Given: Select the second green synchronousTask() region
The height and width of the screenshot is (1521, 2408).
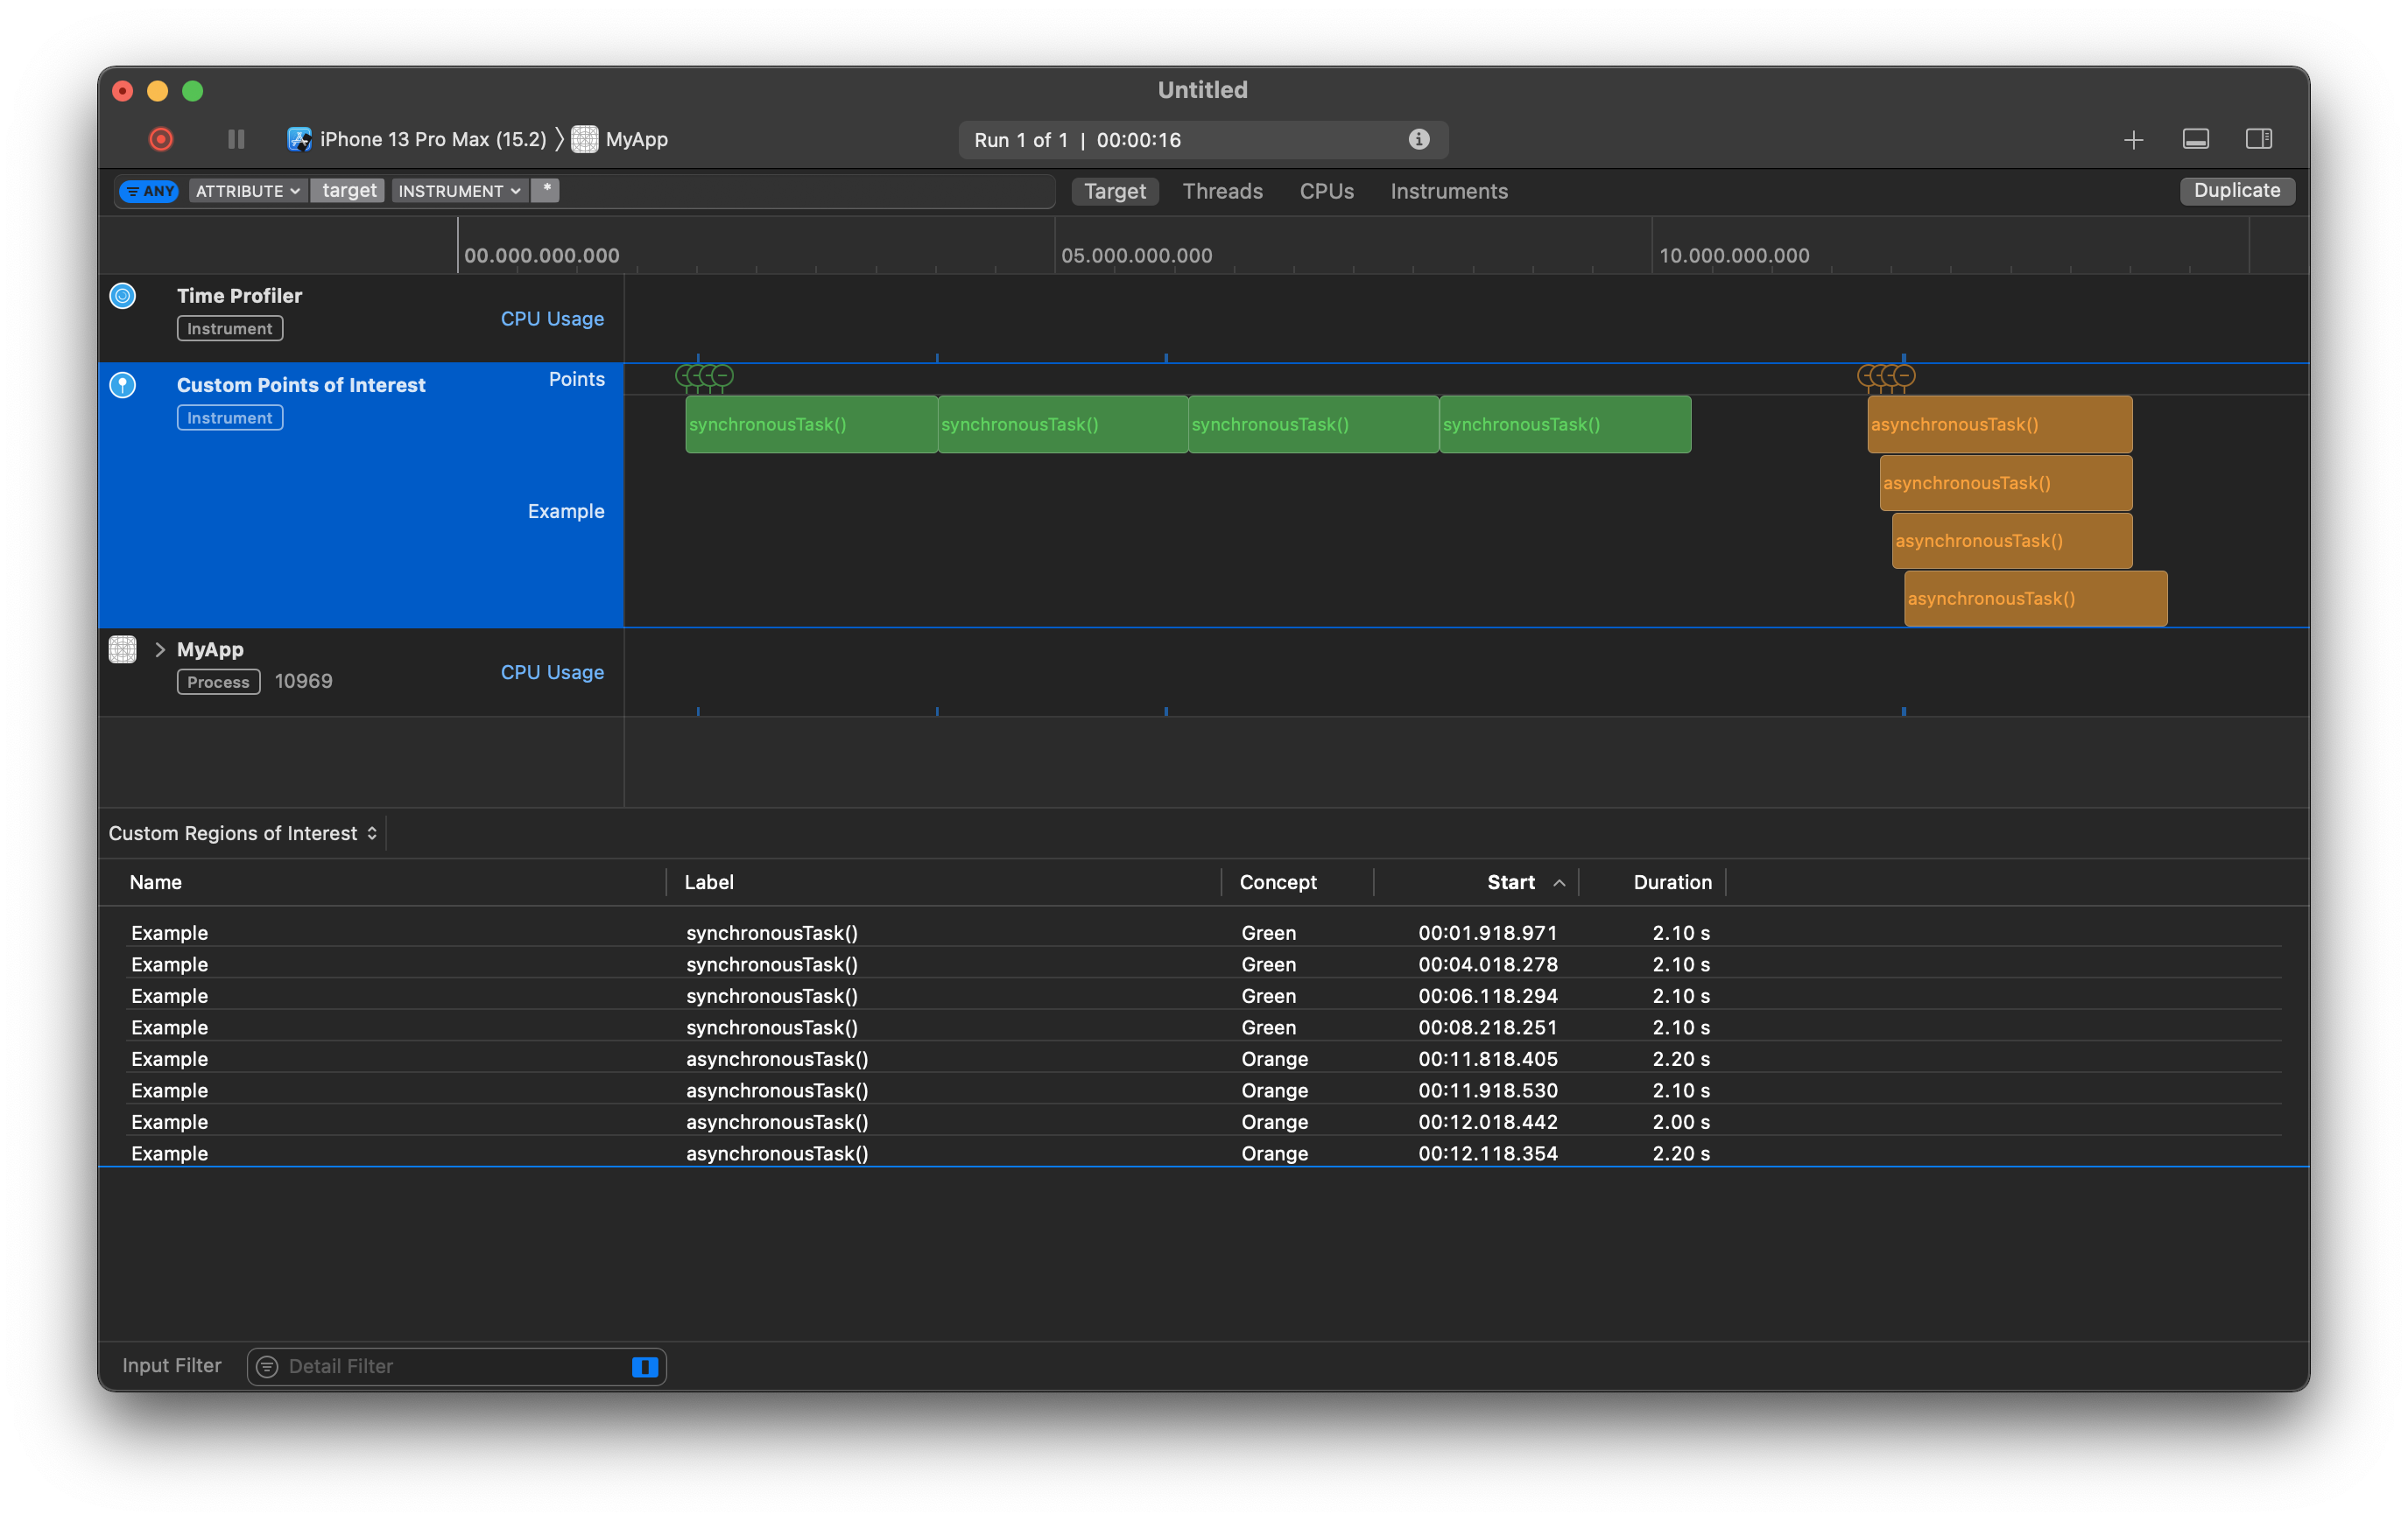Looking at the screenshot, I should 1063,424.
